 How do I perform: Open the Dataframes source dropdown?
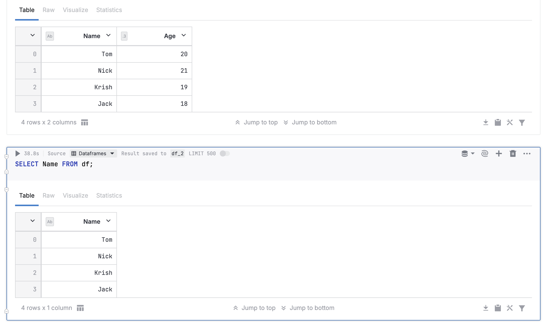(93, 153)
